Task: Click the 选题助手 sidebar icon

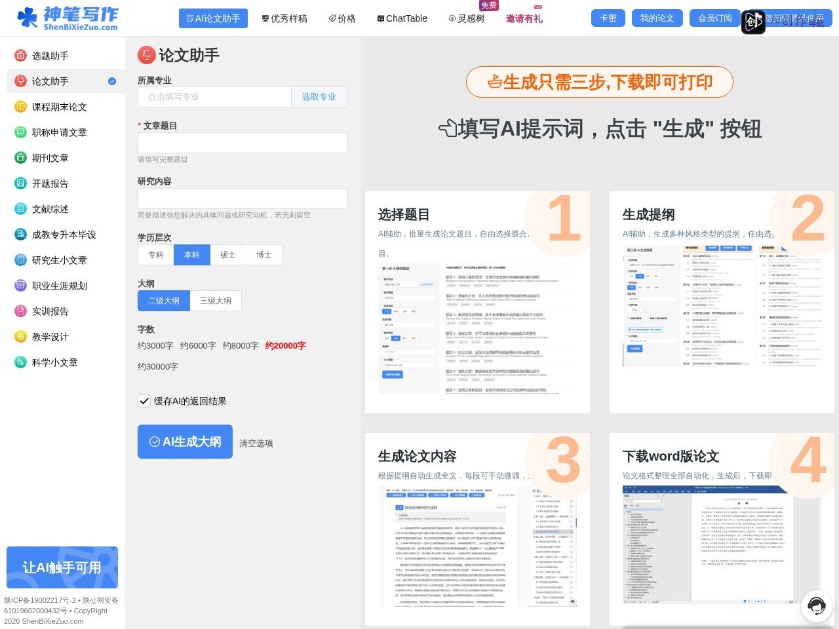Action: 20,56
